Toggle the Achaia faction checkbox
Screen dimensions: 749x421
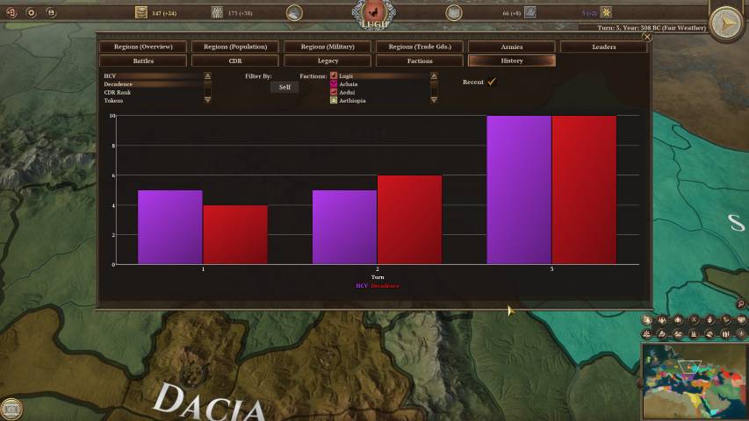click(x=334, y=84)
